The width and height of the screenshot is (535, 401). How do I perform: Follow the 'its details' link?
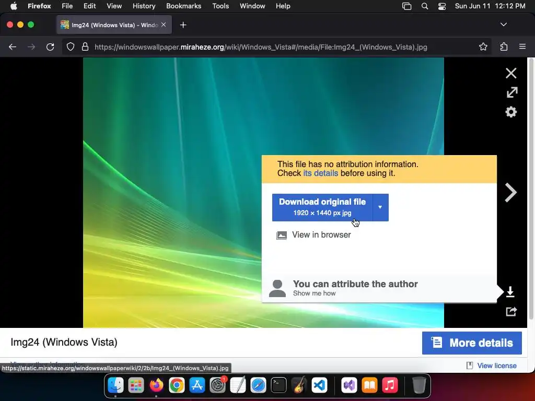(x=320, y=173)
